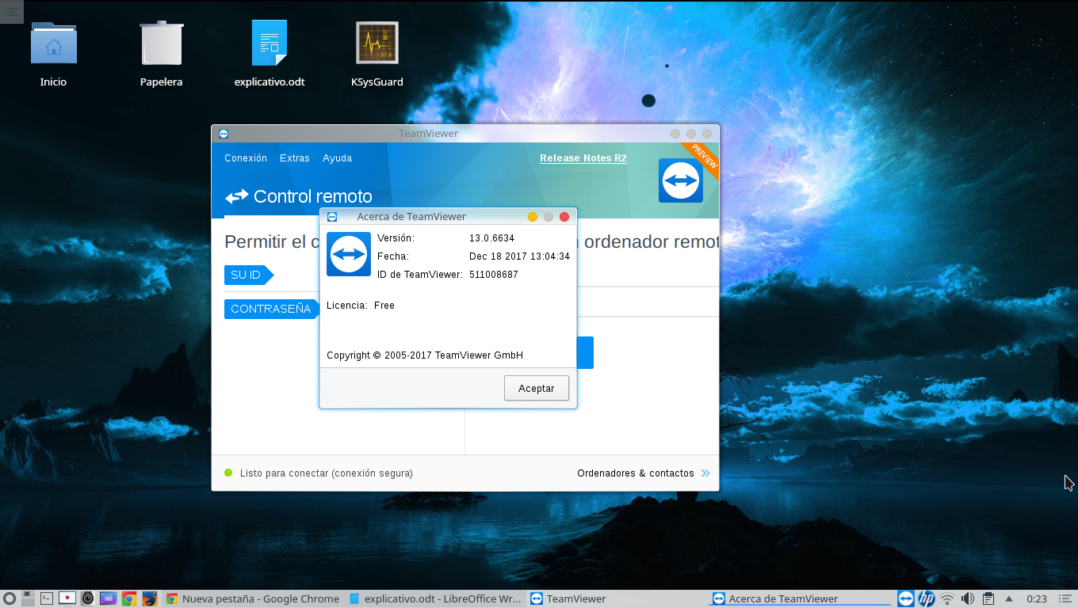
Task: Click the Aceptar button in About dialog
Action: click(537, 388)
